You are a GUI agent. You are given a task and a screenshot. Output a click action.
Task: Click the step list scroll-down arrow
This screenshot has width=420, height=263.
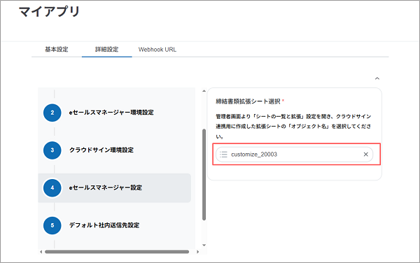pos(204,245)
